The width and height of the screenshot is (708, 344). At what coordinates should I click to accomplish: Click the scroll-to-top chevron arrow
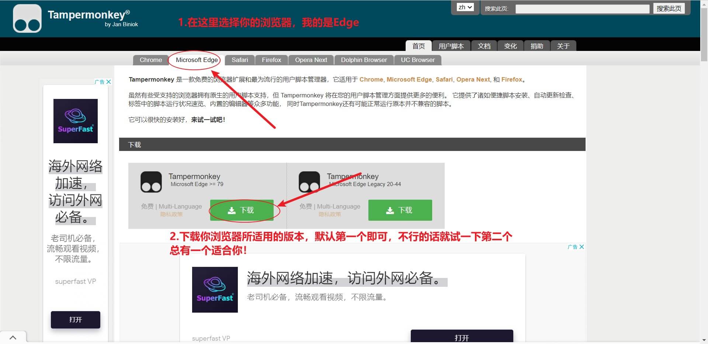[13, 337]
